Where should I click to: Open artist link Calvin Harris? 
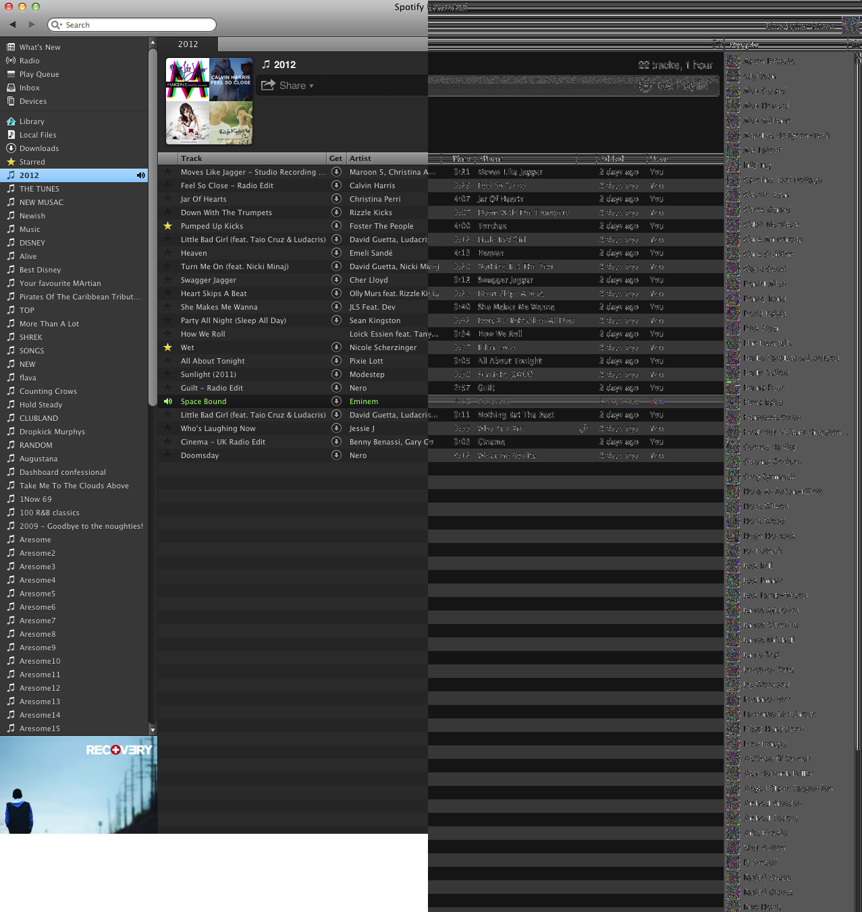373,186
